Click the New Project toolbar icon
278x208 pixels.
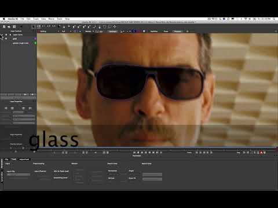click(4, 27)
